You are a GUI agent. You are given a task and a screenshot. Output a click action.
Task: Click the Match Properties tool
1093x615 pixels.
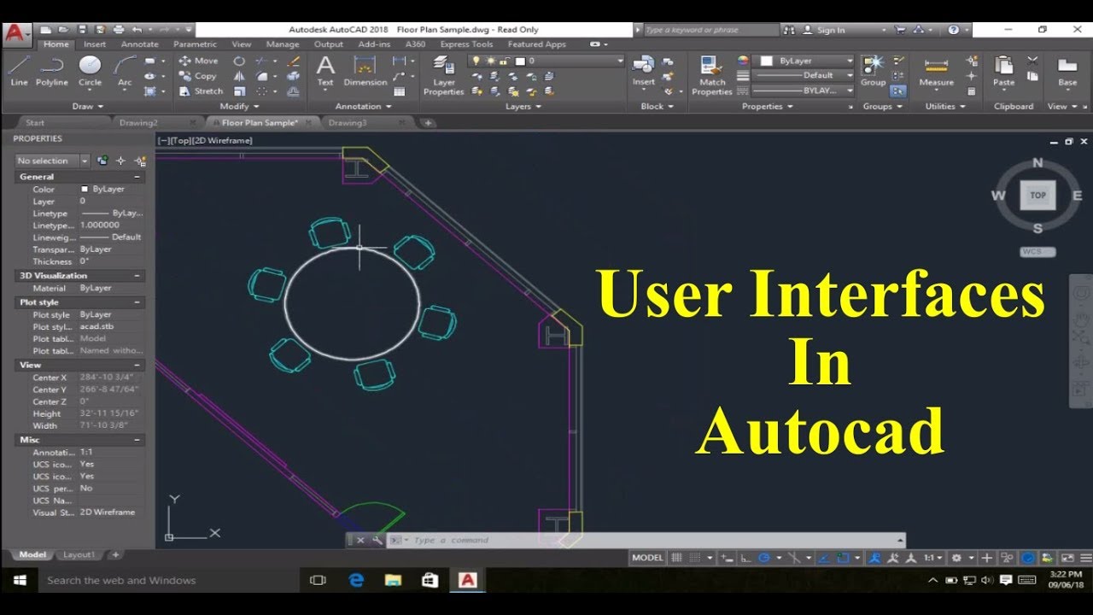pos(712,75)
